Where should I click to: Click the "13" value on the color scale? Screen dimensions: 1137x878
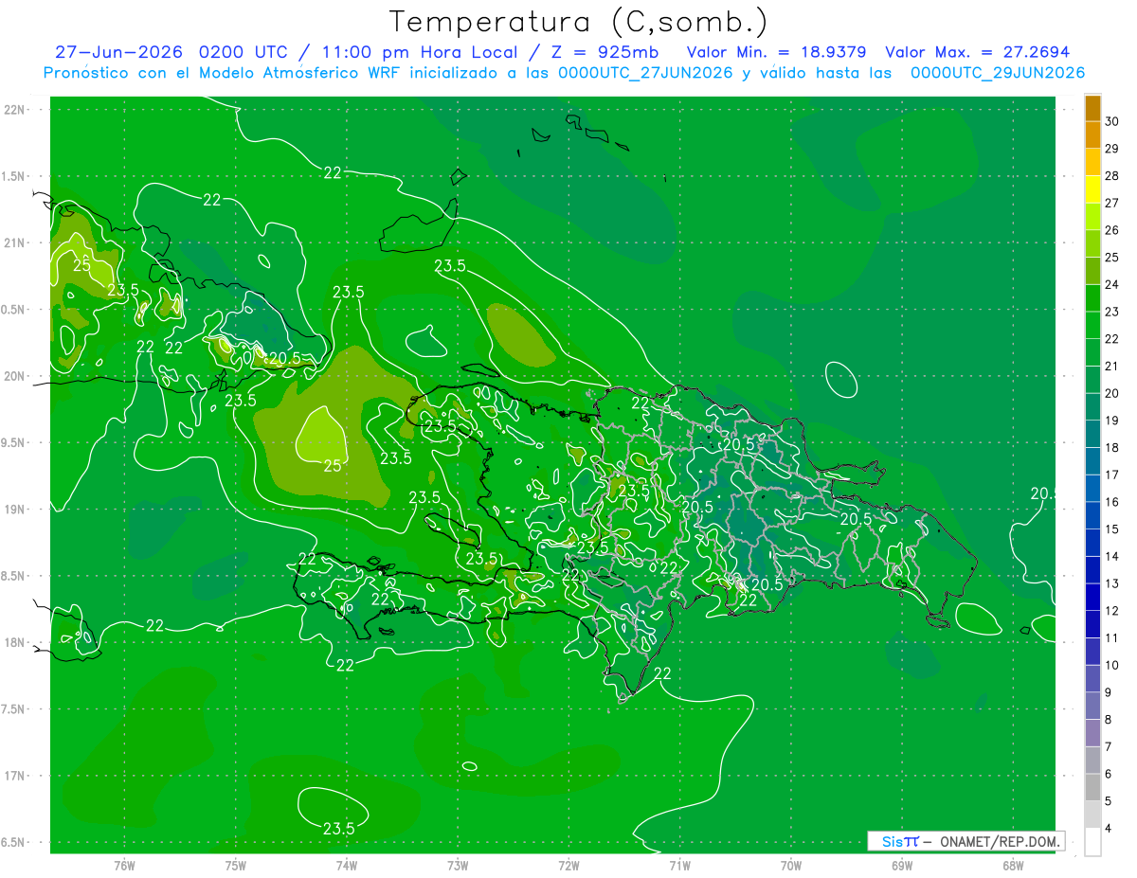(x=1112, y=583)
